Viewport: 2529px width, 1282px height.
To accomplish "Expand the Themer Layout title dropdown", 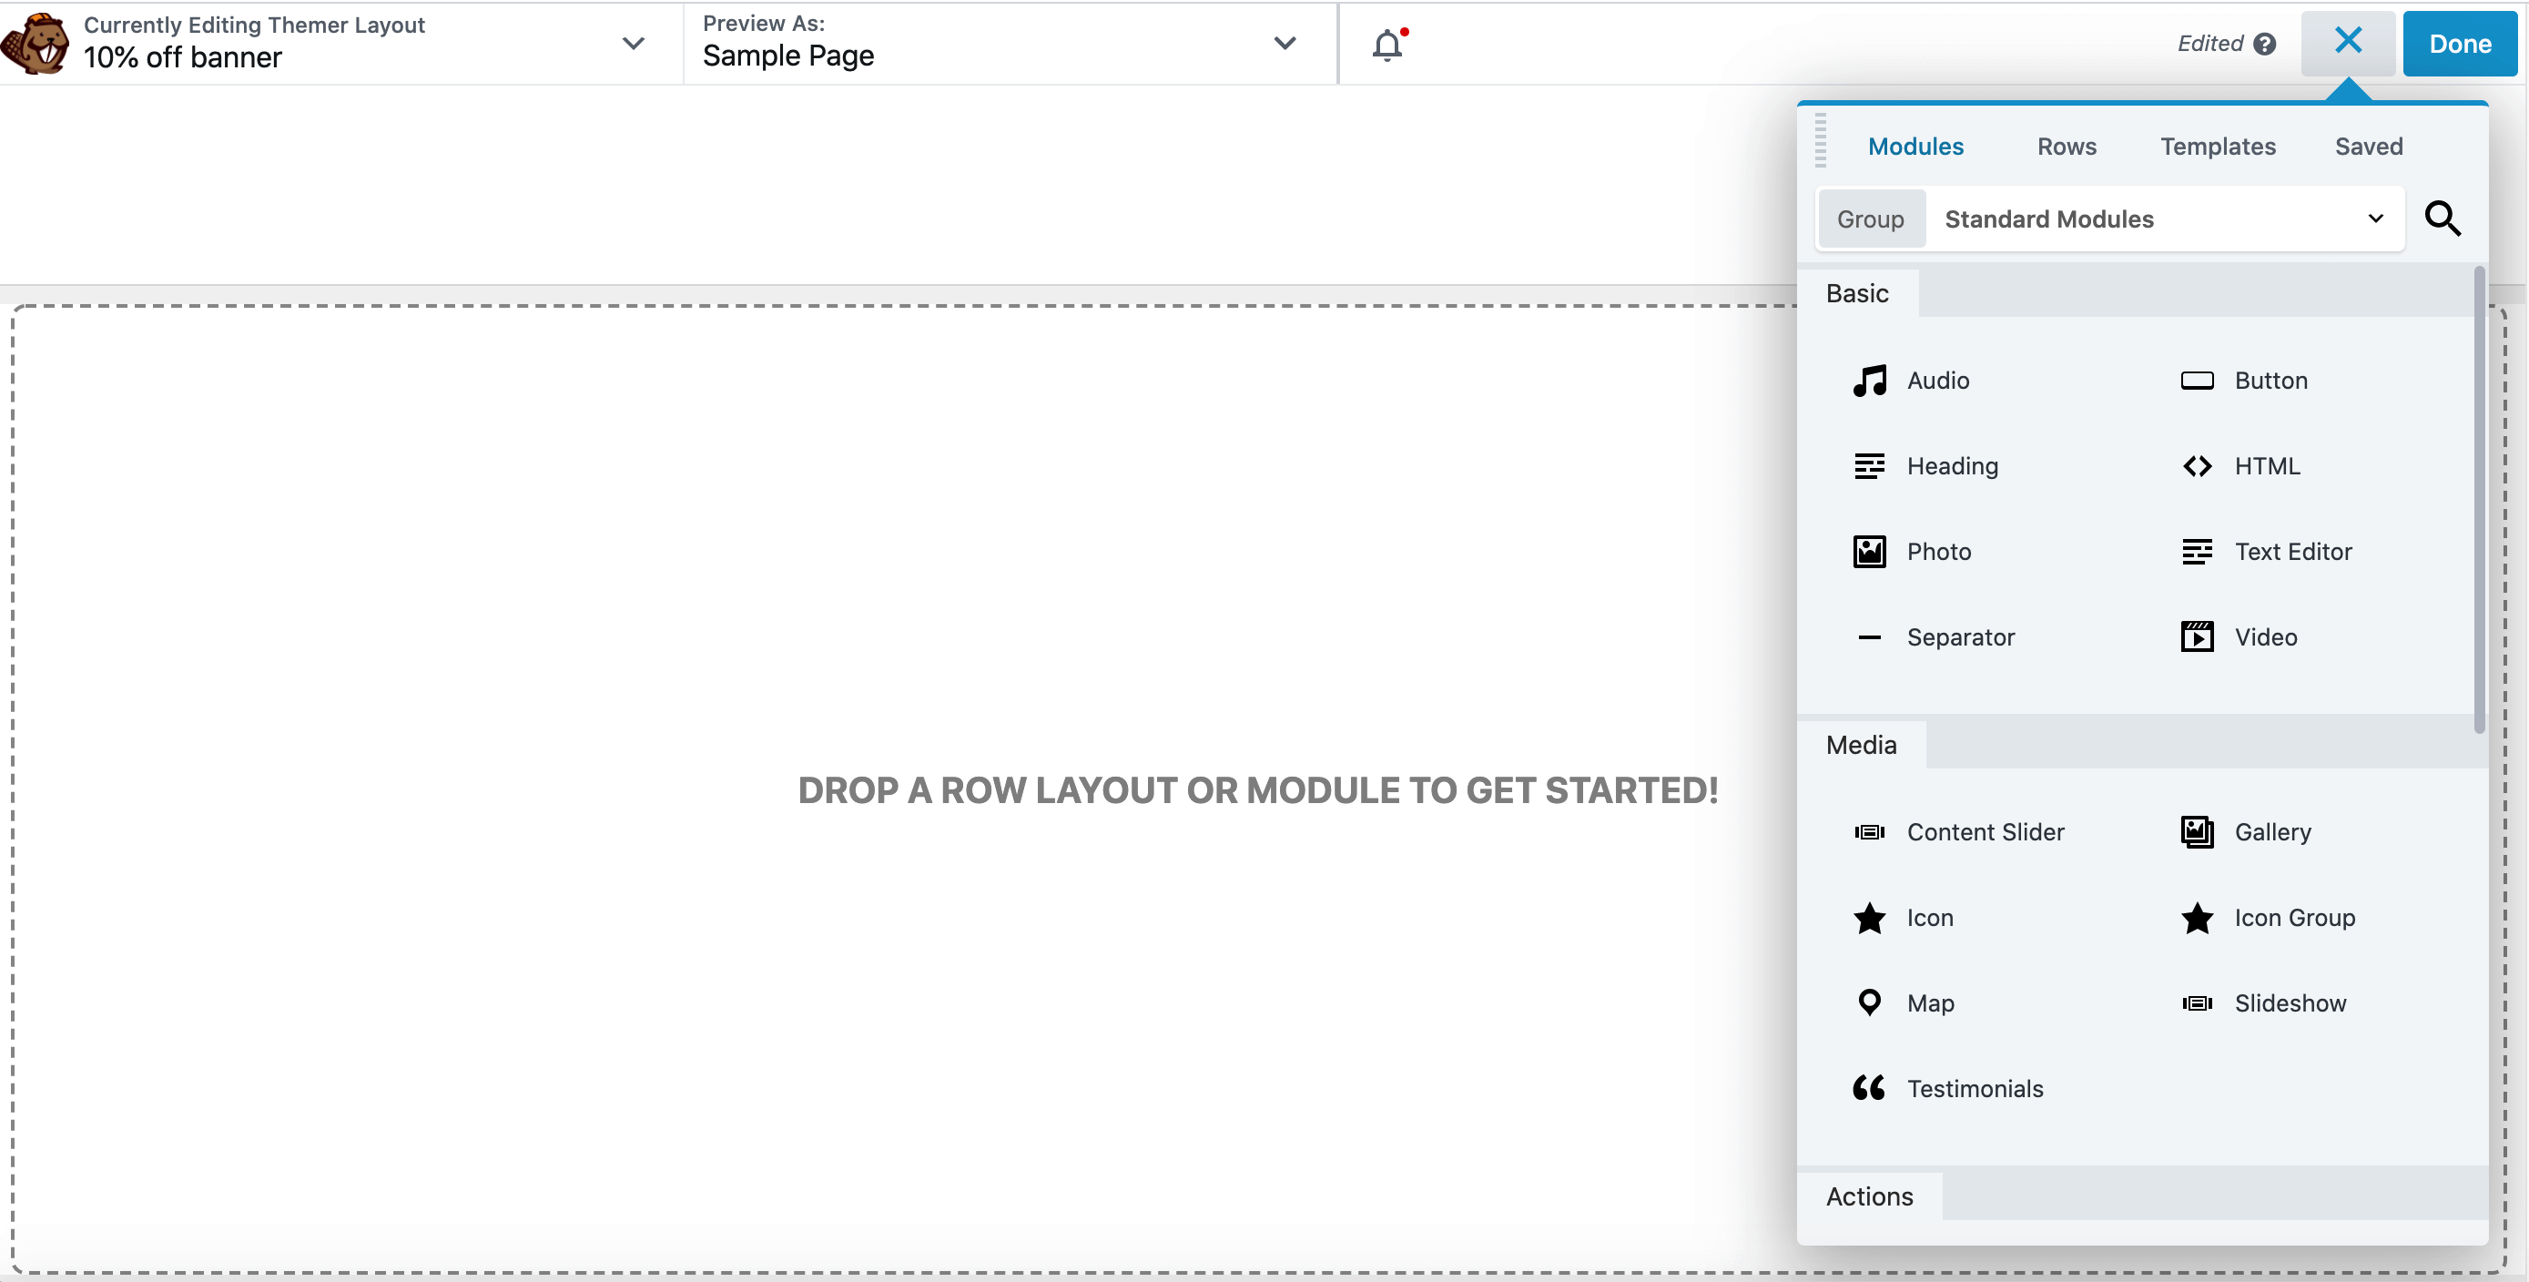I will pos(634,43).
